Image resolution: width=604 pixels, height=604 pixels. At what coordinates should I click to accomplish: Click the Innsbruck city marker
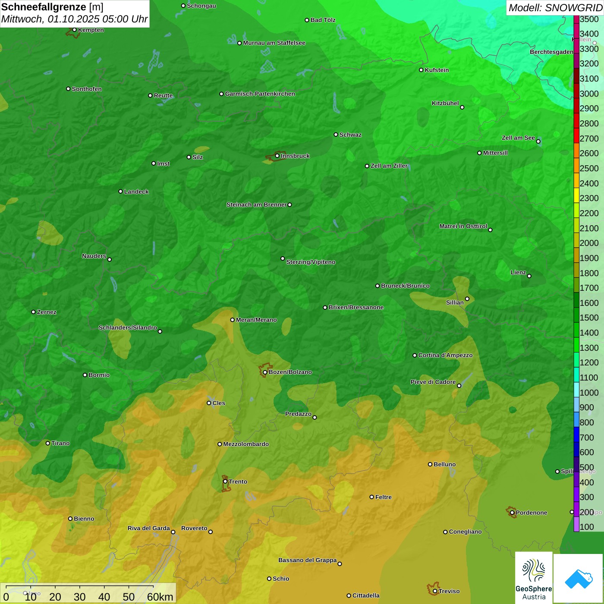tap(277, 156)
